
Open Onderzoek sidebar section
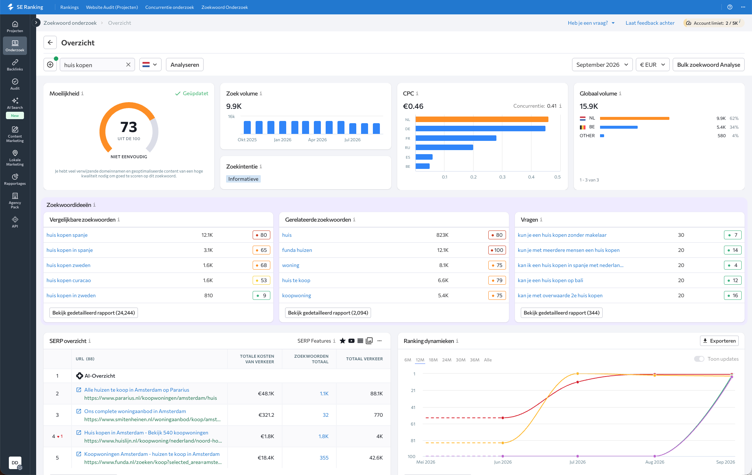coord(15,46)
